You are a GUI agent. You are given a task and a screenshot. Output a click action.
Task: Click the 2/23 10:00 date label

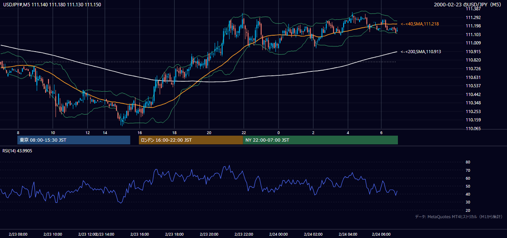point(52,234)
